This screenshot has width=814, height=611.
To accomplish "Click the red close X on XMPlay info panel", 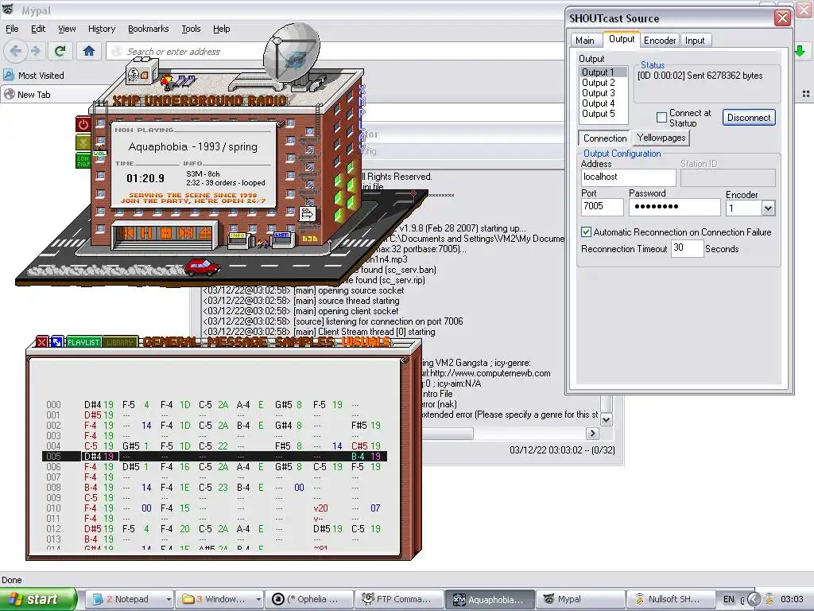I will [x=42, y=342].
